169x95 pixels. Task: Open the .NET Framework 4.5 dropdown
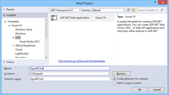click(65, 10)
